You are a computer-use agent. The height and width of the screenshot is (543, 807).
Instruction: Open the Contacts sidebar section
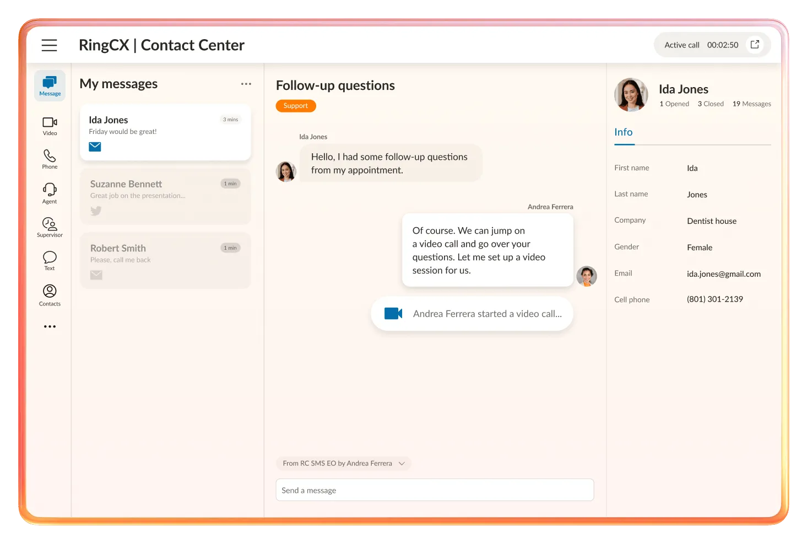tap(50, 295)
